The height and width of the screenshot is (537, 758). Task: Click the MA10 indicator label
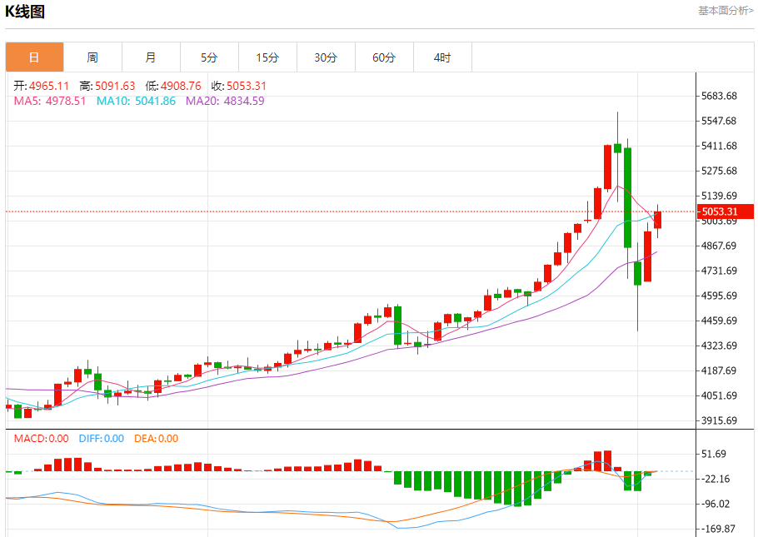click(136, 101)
